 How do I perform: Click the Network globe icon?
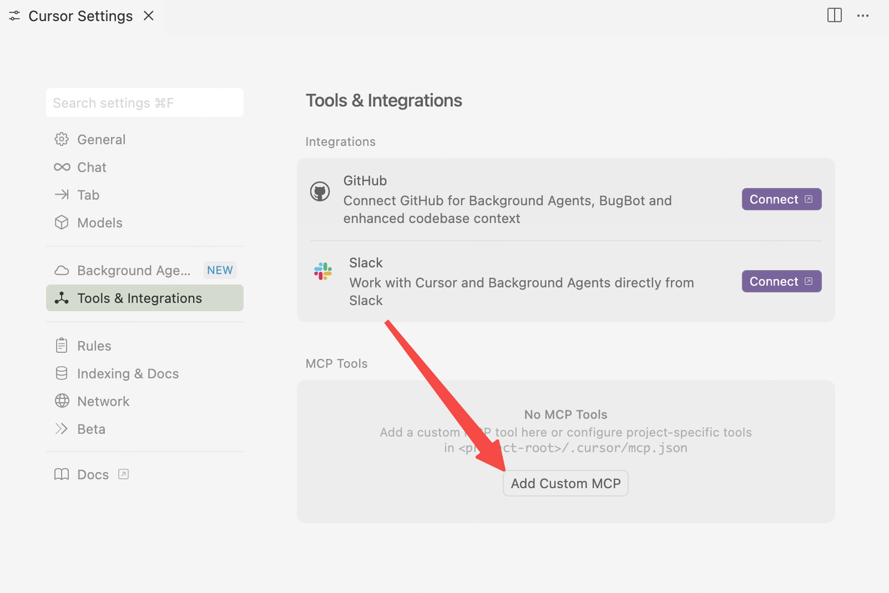[x=62, y=401]
